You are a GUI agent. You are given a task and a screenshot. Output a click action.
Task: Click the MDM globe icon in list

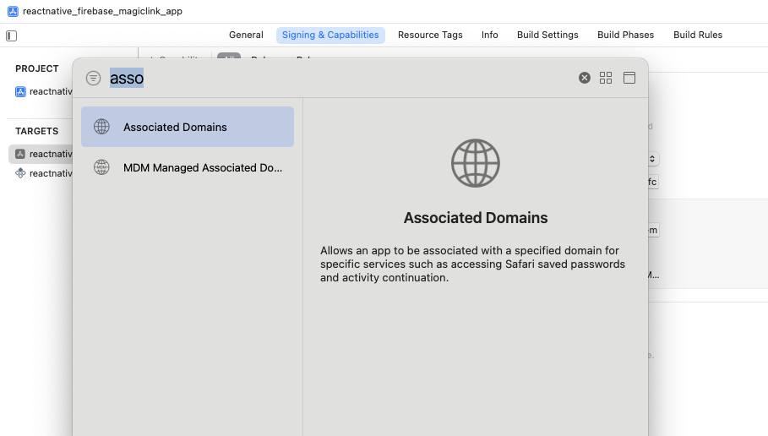click(x=102, y=167)
